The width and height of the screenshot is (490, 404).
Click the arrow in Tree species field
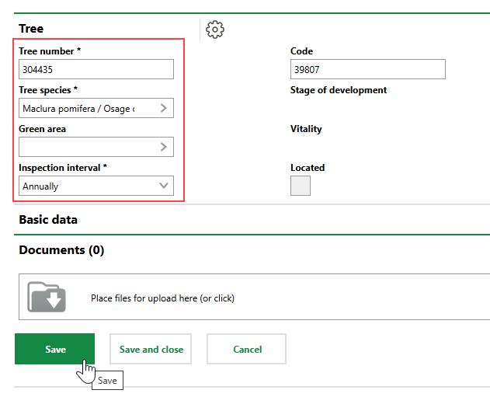(x=164, y=108)
